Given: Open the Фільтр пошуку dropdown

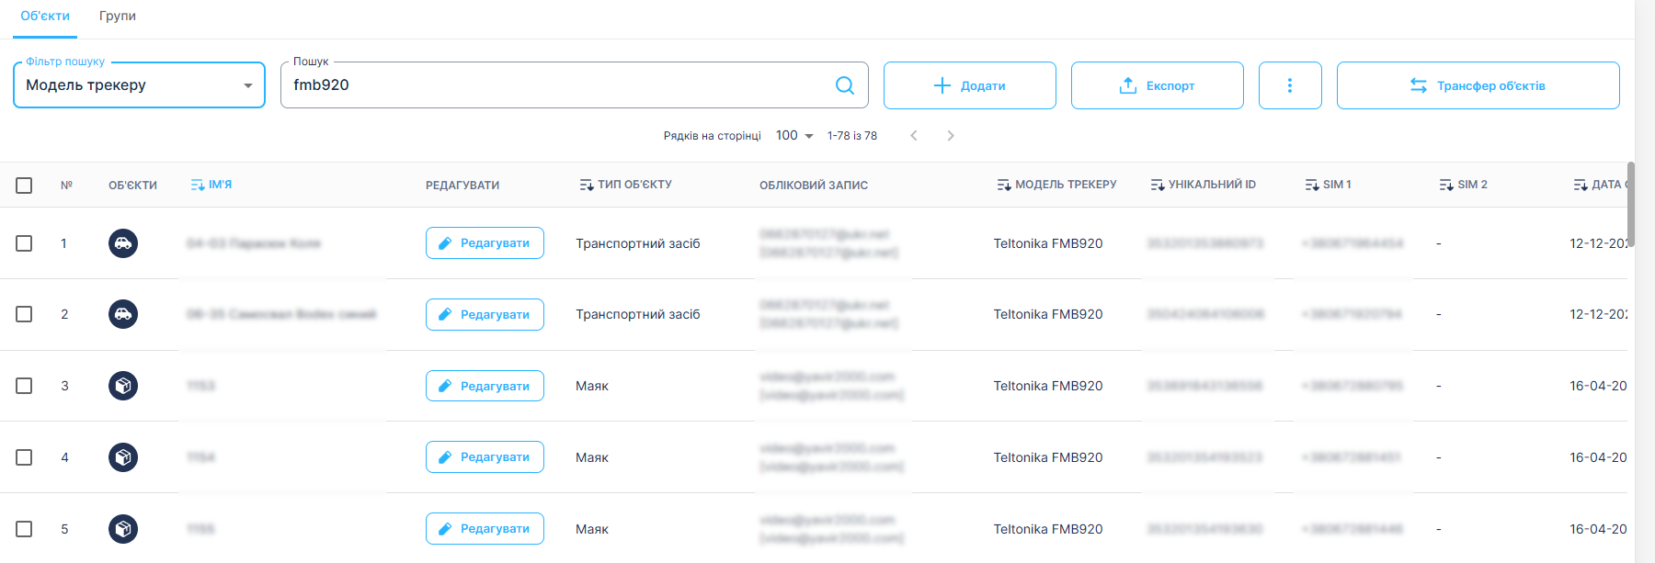Looking at the screenshot, I should coord(139,85).
